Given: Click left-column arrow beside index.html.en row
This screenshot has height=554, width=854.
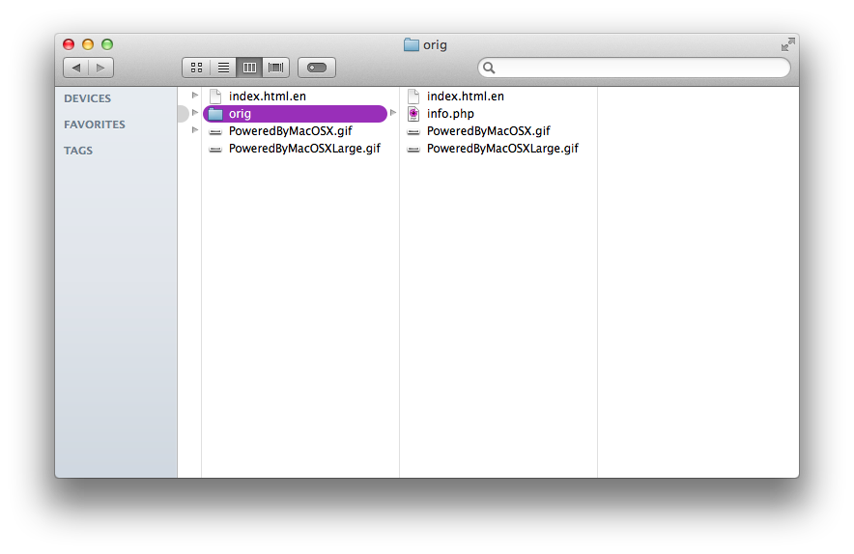Looking at the screenshot, I should [195, 96].
